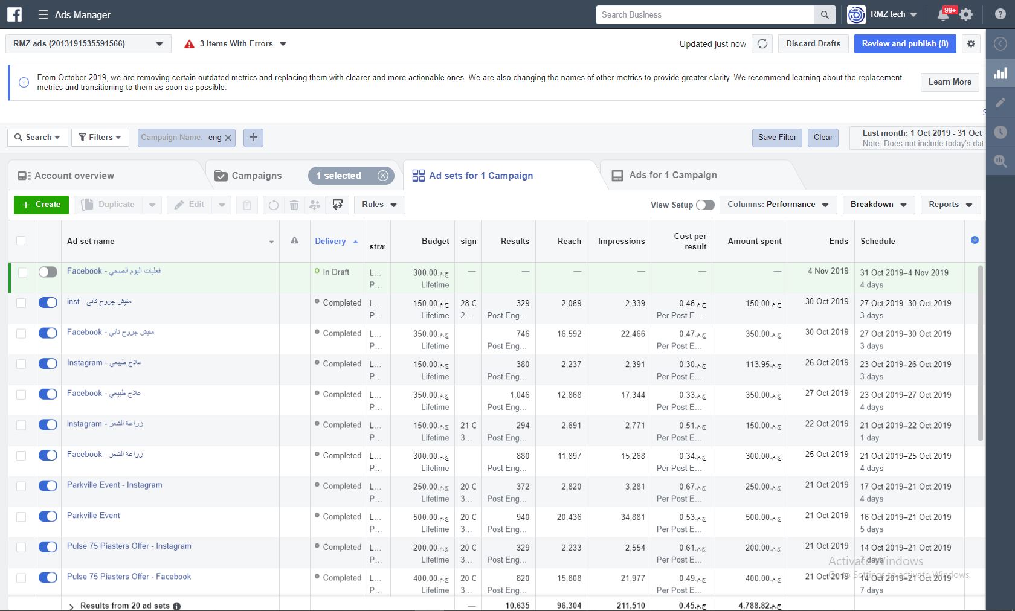
Task: Open the edit pencil panel in the sidebar
Action: pyautogui.click(x=1000, y=103)
